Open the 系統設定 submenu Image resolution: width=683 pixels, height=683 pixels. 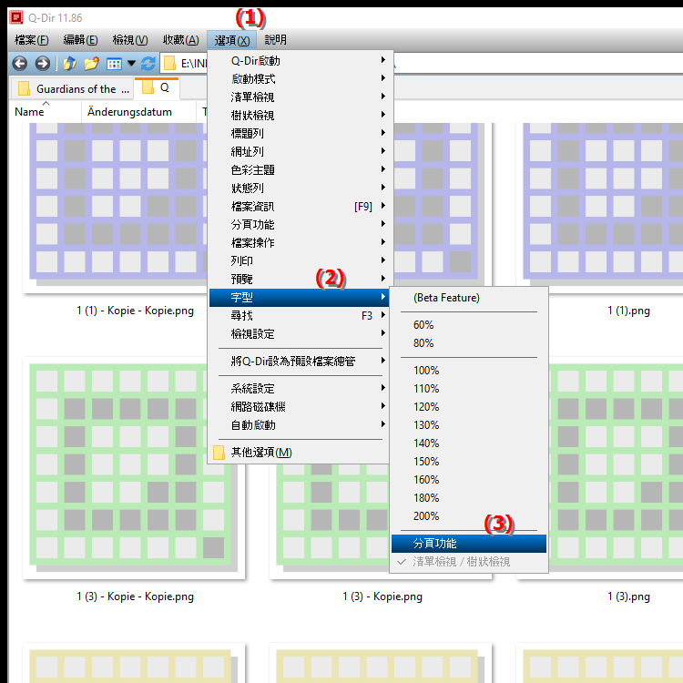(300, 389)
